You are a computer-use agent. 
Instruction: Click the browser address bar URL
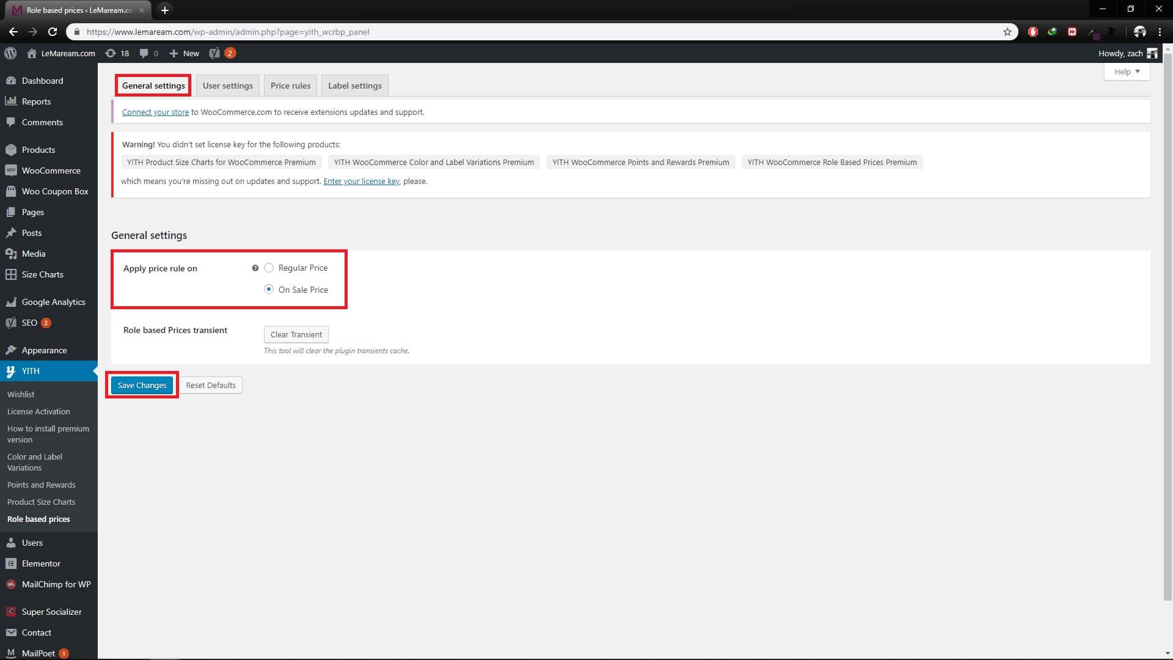[228, 32]
